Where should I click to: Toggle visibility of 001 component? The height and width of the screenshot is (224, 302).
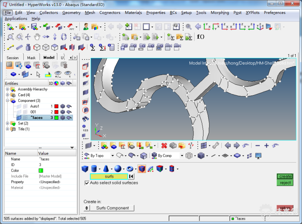19,112
